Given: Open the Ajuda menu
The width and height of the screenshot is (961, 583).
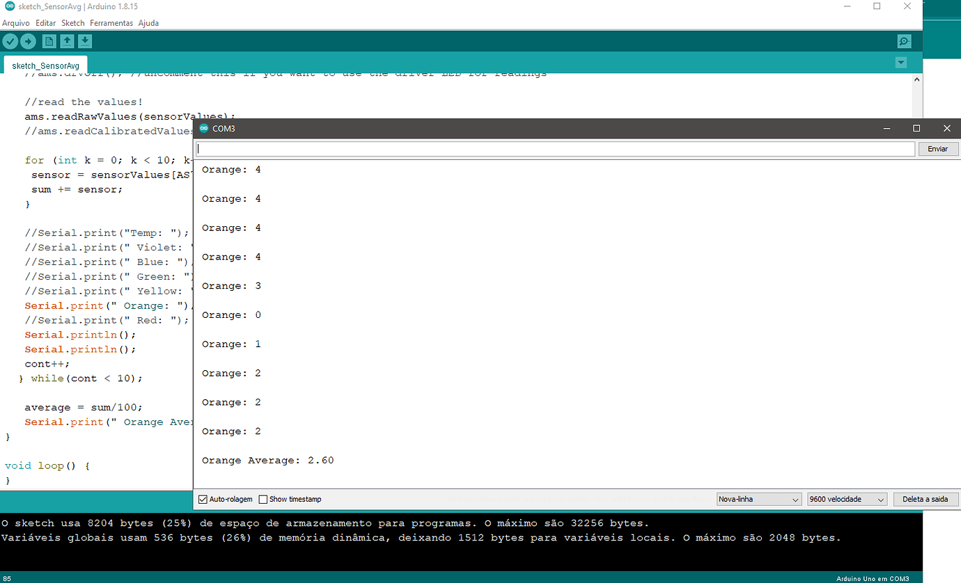Looking at the screenshot, I should [x=148, y=22].
